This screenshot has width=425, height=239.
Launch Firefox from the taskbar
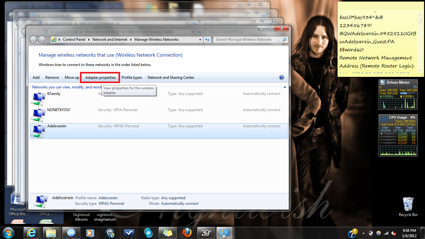click(x=187, y=232)
